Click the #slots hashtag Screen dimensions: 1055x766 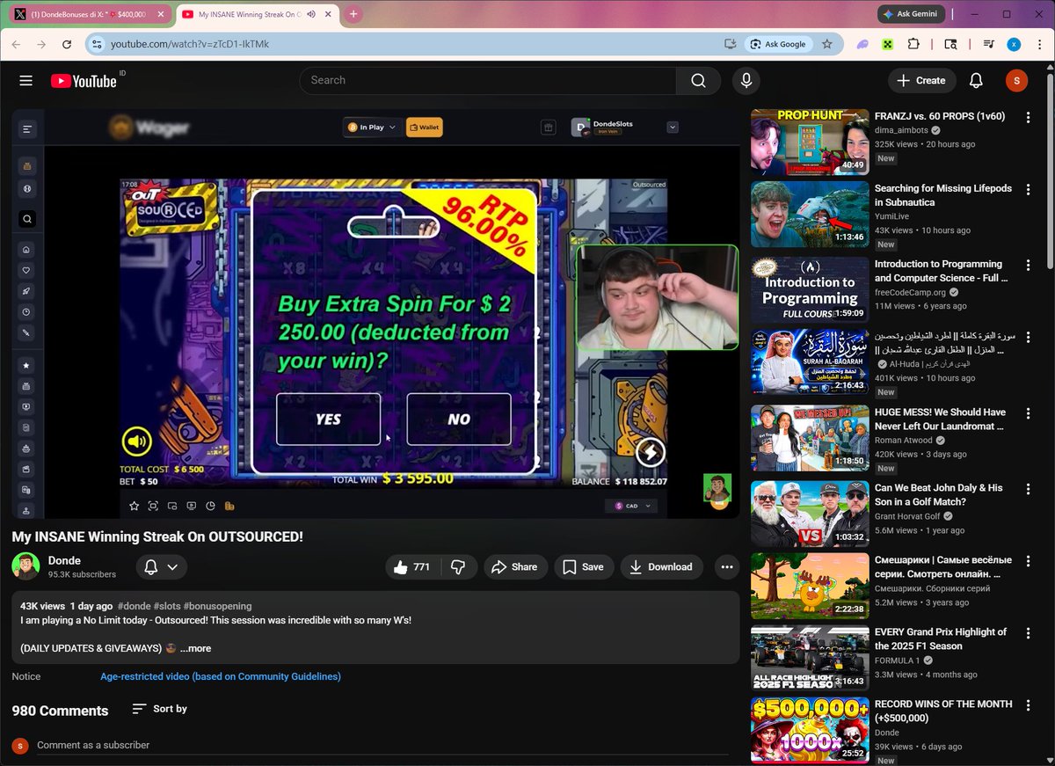[x=166, y=606]
